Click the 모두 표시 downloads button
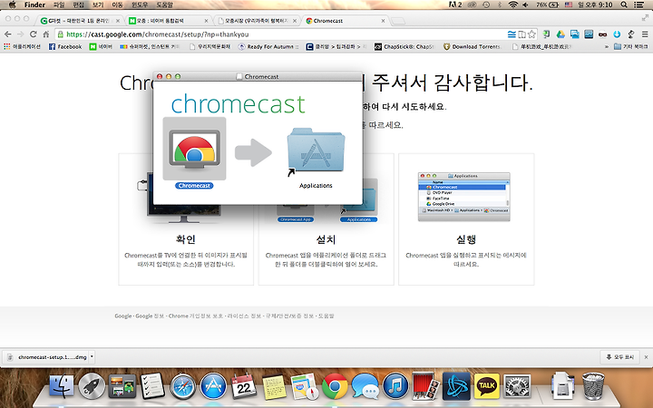 coord(619,357)
